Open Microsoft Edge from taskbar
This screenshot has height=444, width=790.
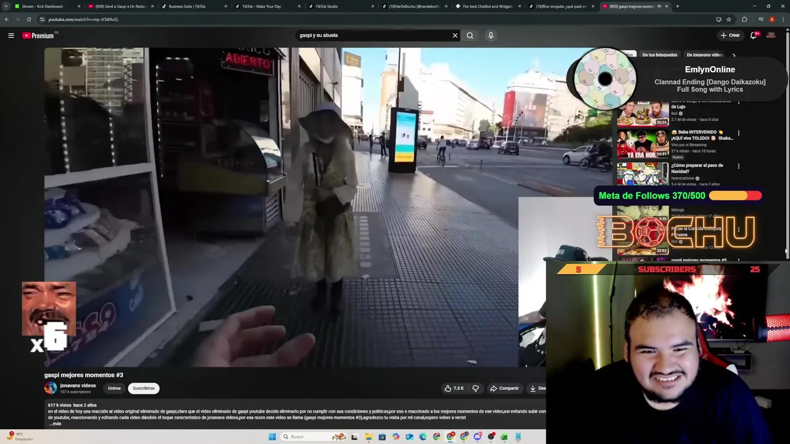(x=423, y=437)
